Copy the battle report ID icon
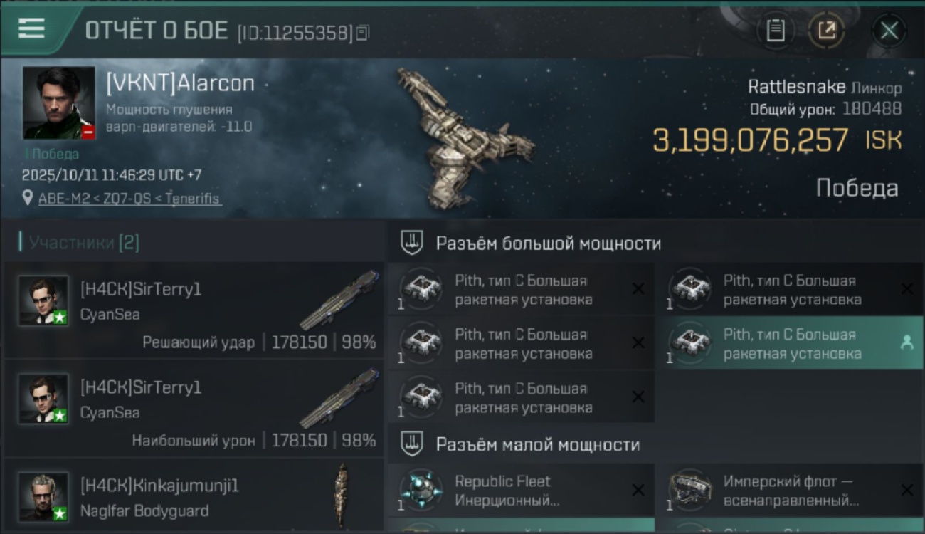925x534 pixels. (x=363, y=33)
